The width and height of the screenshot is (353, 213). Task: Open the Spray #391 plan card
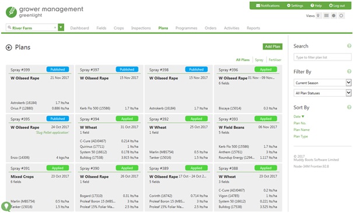(40, 187)
